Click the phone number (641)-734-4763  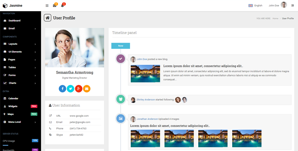tap(78, 128)
